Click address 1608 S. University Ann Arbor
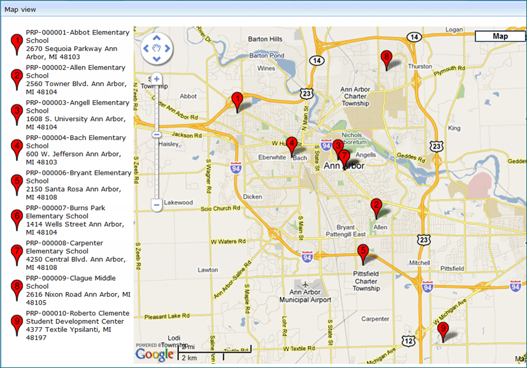Image resolution: width=527 pixels, height=368 pixels. tap(75, 123)
